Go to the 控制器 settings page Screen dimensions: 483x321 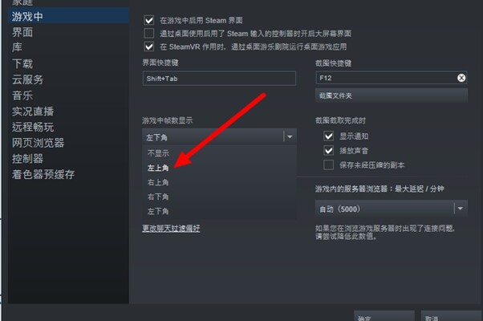pos(28,159)
